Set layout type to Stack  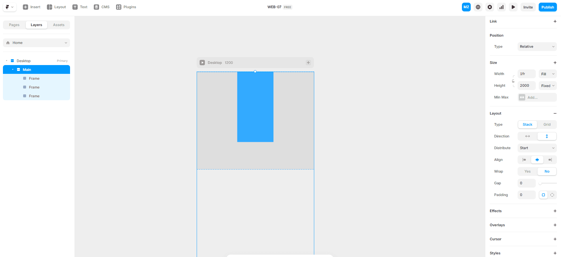coord(528,125)
